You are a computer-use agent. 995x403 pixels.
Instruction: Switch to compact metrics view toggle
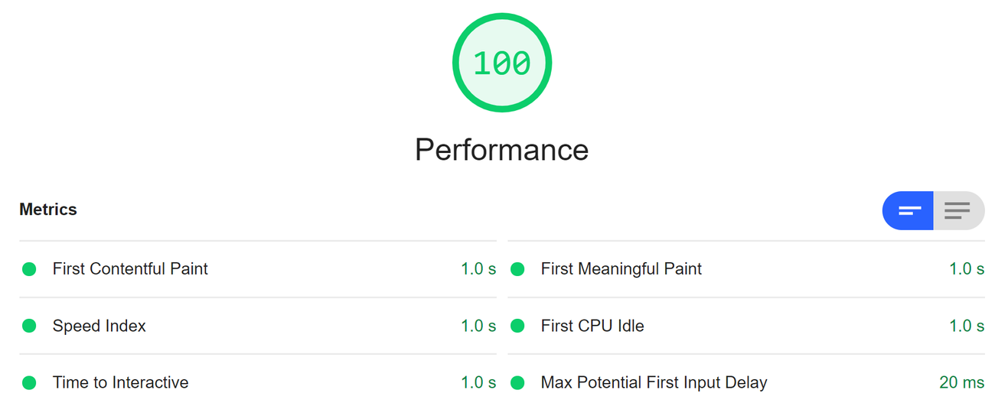click(909, 210)
